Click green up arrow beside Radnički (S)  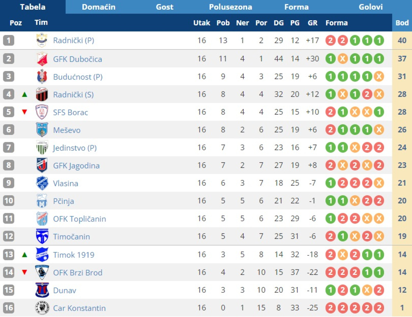tap(24, 94)
